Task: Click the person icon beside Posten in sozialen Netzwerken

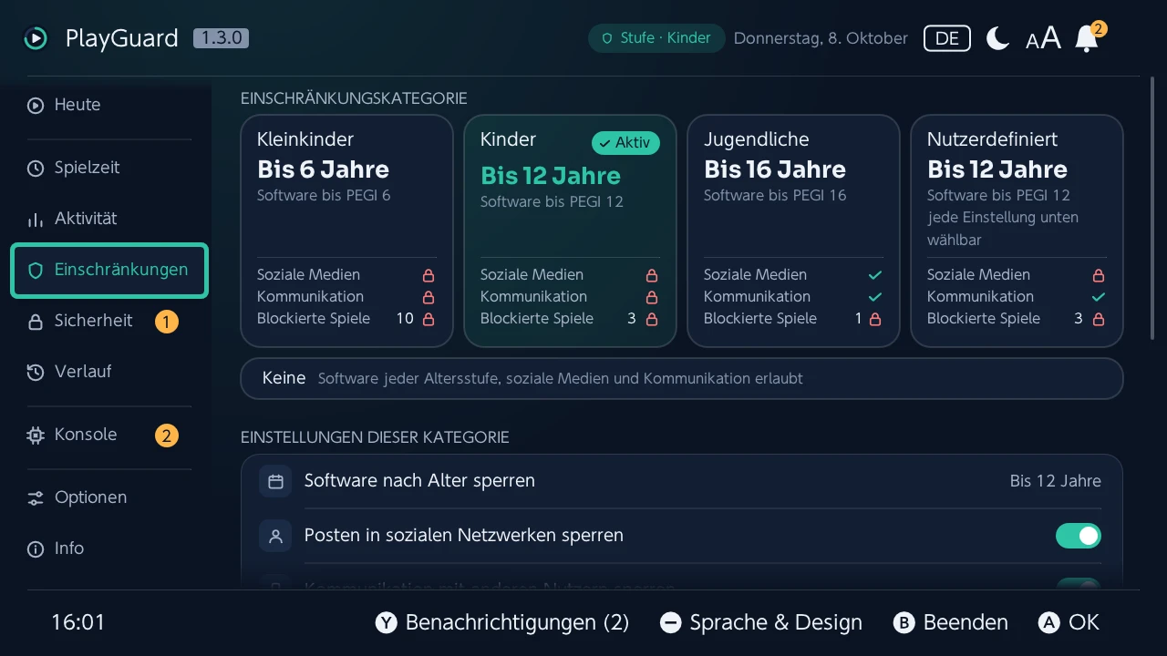Action: [275, 536]
